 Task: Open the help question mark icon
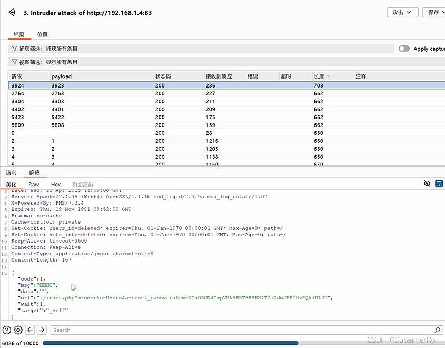click(6, 330)
